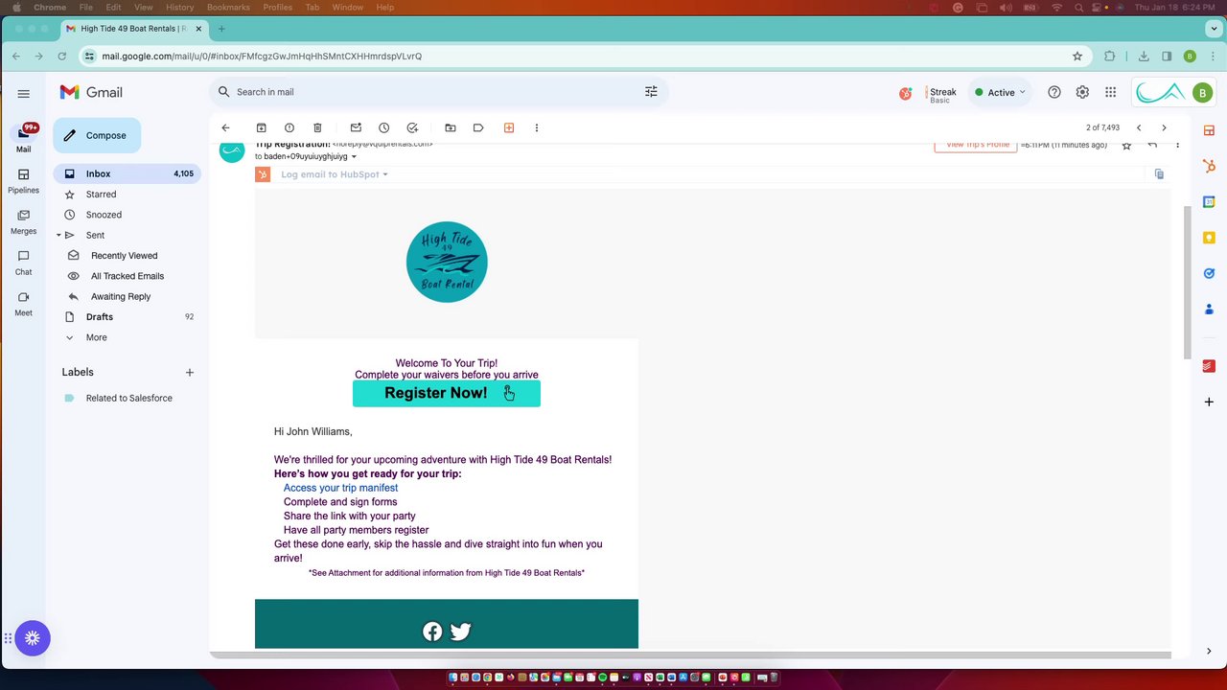Expand the Log email to HubSpot dropdown

[x=335, y=174]
